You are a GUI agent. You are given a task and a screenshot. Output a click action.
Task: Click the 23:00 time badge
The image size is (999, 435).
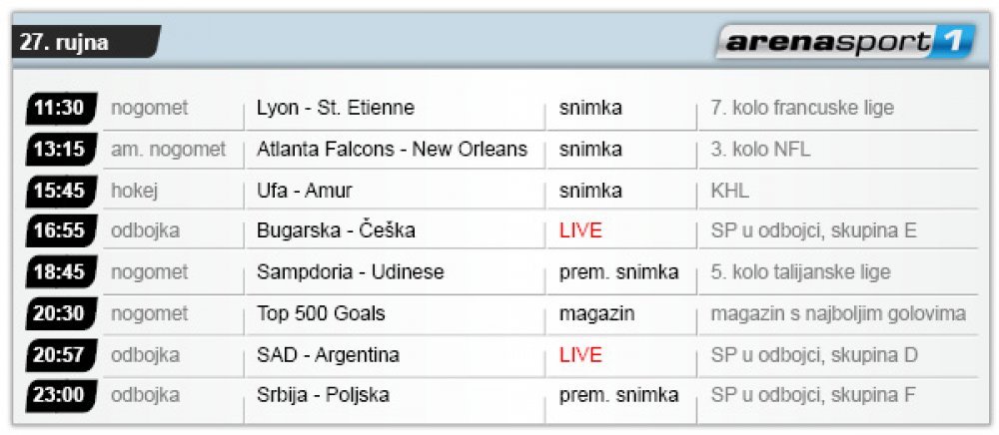(62, 395)
